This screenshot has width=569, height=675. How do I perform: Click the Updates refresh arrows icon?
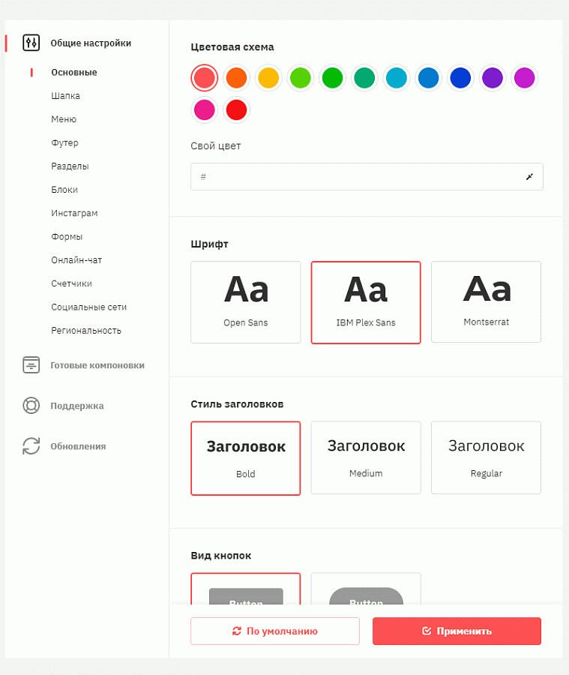tap(31, 446)
